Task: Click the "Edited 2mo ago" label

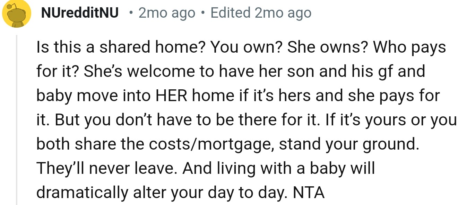Action: coord(261,13)
